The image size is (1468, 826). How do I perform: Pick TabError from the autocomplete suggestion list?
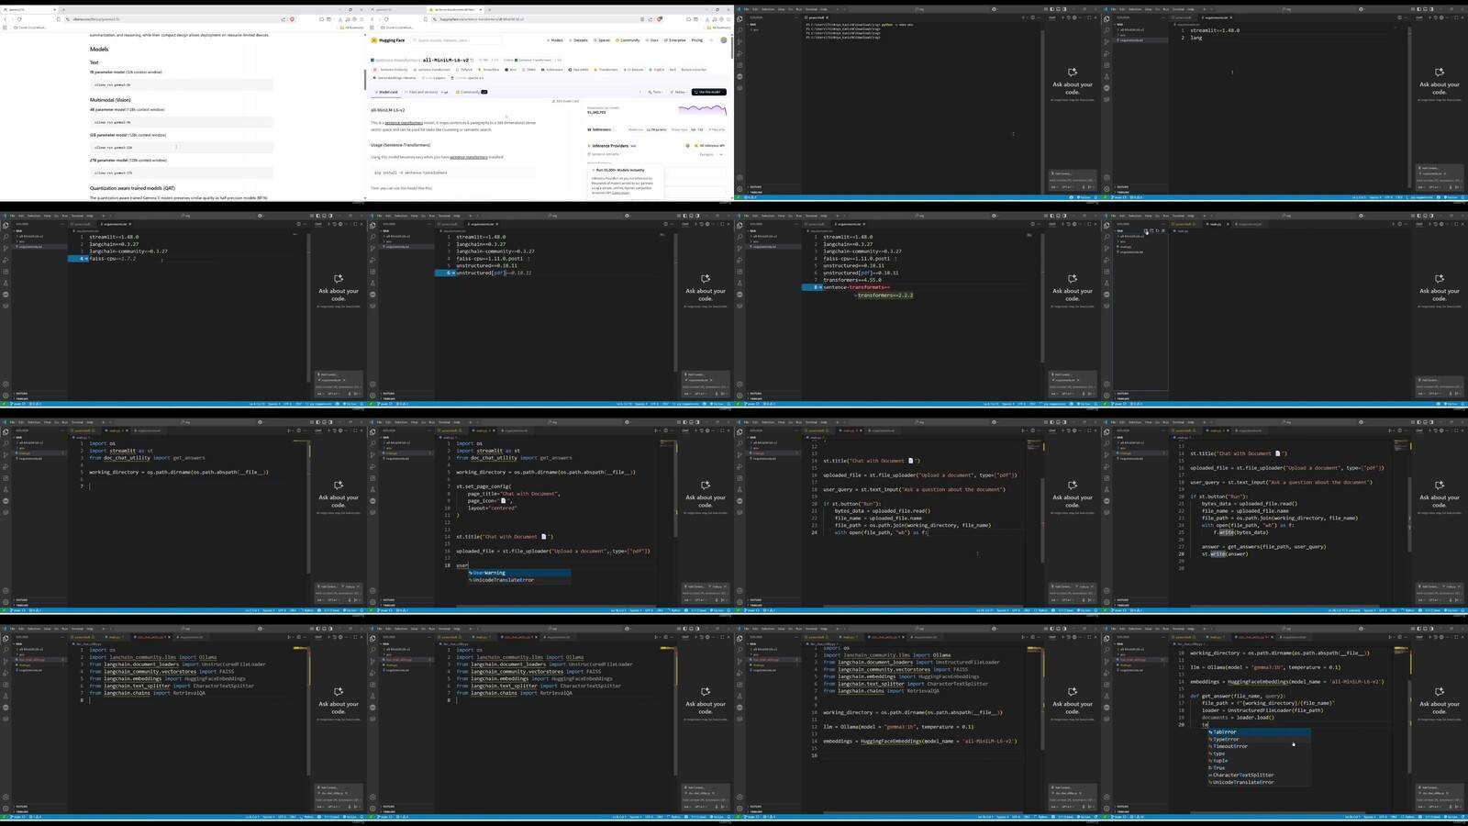(1260, 732)
